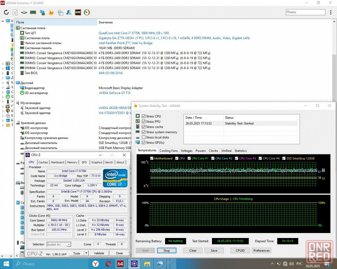Expand the database node in the left tree
Screen dimensions: 337x269
pos(3,120)
